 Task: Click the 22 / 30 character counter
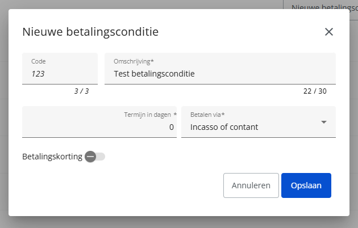click(315, 91)
